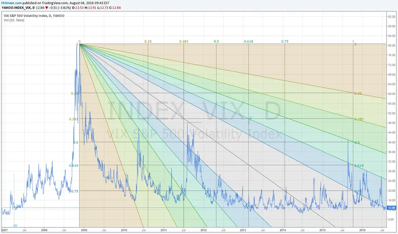
Task: Select the YAHOO:INDEX_VIX, D ticker symbol
Action: coord(18,8)
